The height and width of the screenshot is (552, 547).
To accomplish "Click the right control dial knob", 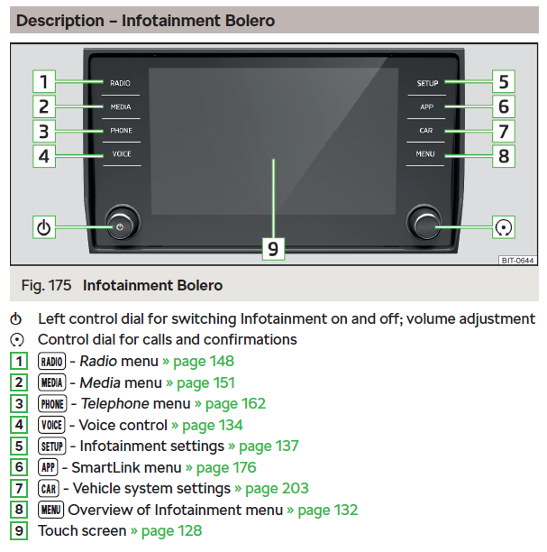I will pos(425,225).
